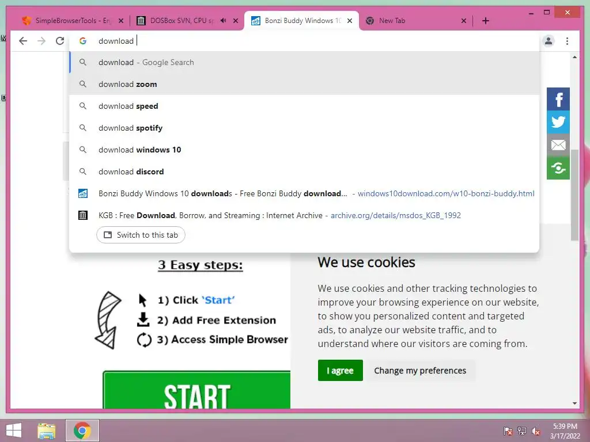
Task: Select 'download - Google Search' suggestion
Action: 304,62
